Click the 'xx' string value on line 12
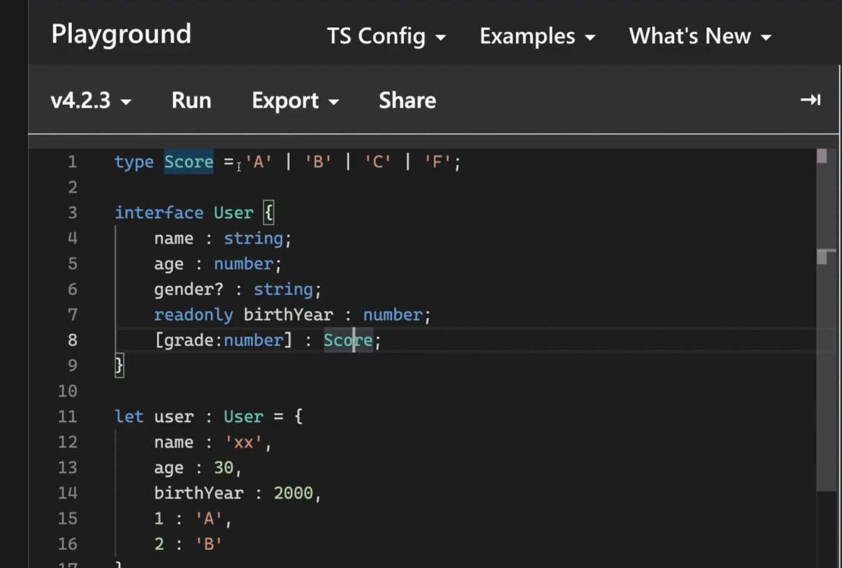 (x=244, y=442)
